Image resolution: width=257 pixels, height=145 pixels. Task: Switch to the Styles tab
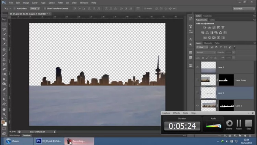click(212, 20)
